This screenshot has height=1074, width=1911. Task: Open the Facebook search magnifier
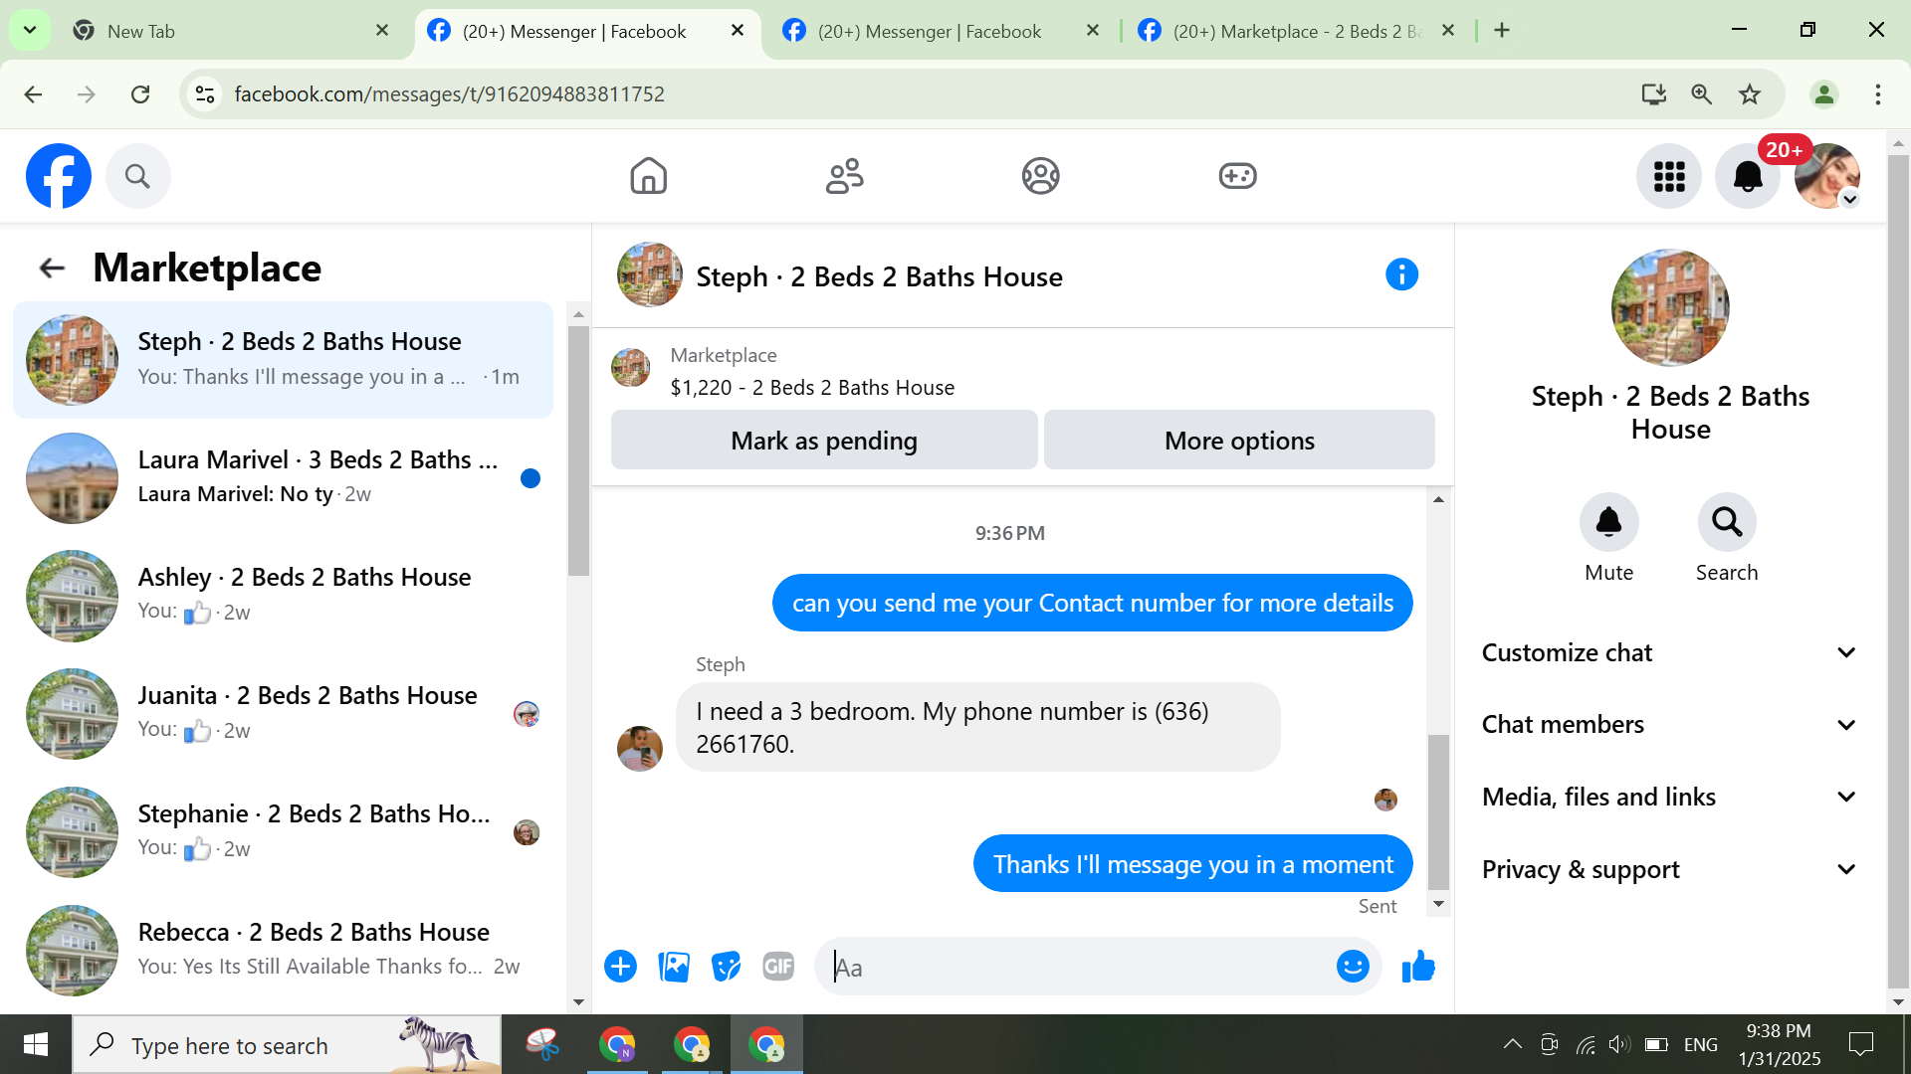click(x=137, y=176)
